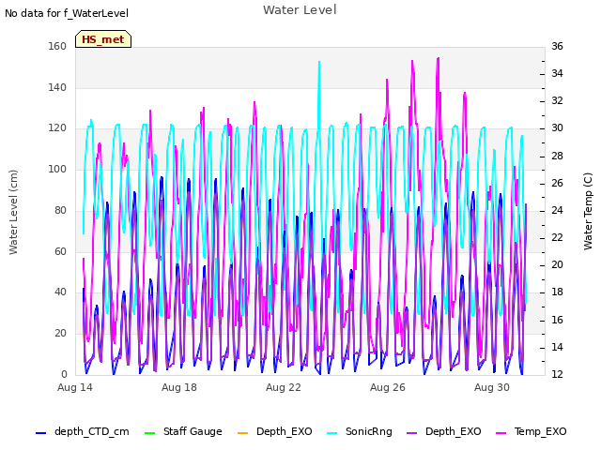Image resolution: width=601 pixels, height=450 pixels.
Task: Click the 160 left-axis tick label
Action: click(57, 46)
